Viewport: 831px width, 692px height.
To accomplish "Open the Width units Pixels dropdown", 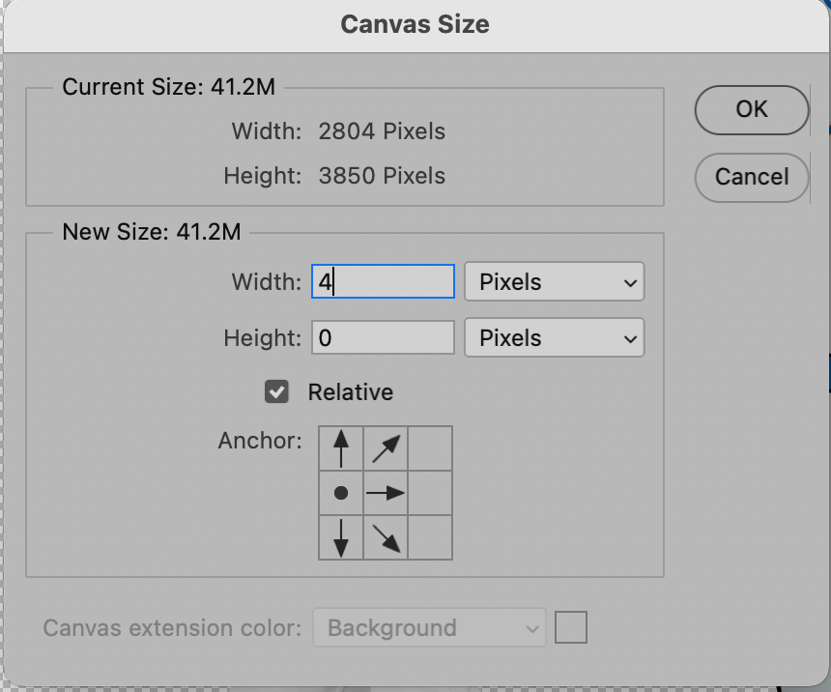I will (x=554, y=281).
